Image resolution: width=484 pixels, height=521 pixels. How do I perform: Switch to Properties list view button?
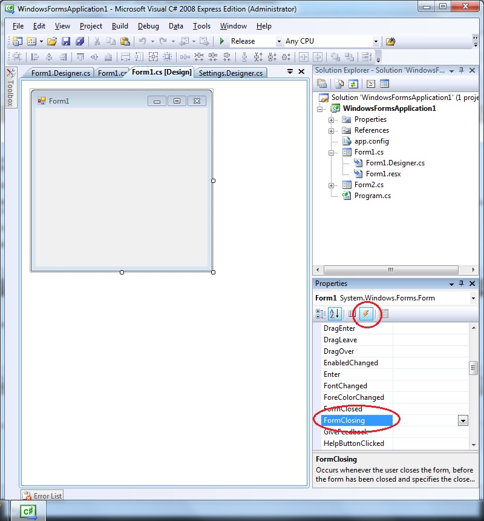(352, 314)
